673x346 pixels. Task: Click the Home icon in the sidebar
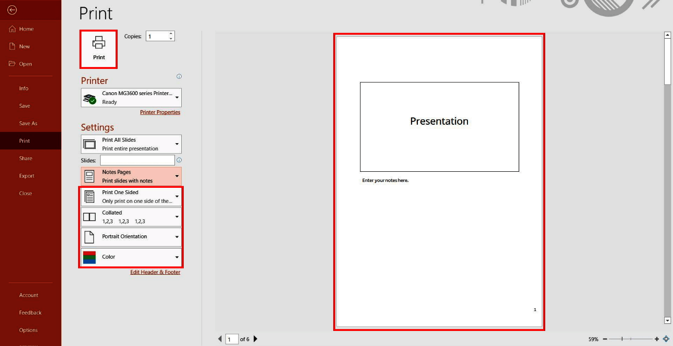(x=13, y=29)
